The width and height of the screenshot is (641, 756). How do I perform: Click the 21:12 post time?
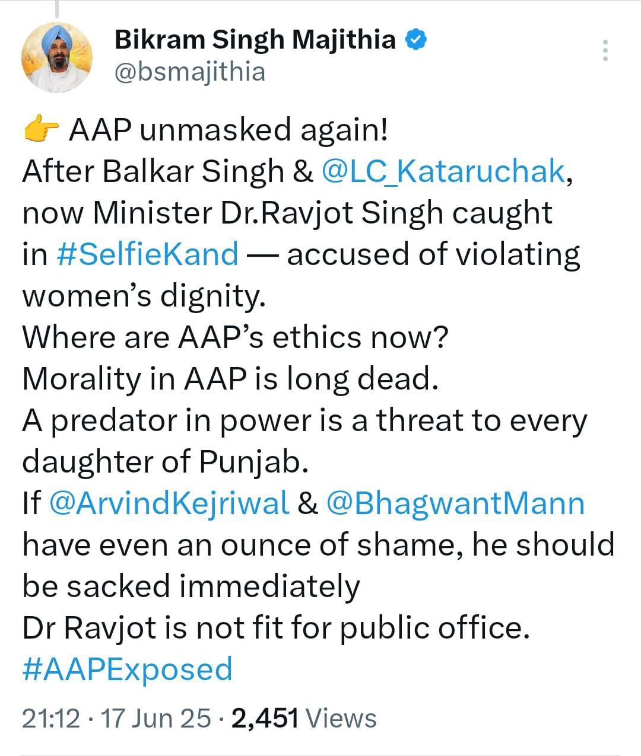click(51, 719)
